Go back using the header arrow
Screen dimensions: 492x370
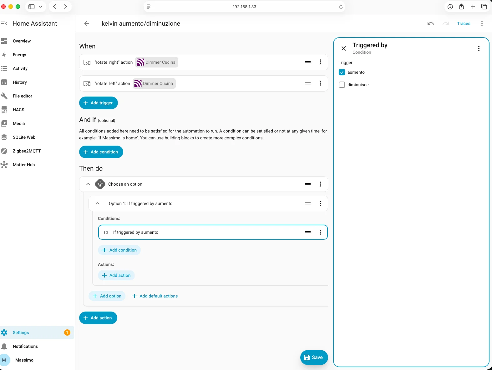click(87, 23)
